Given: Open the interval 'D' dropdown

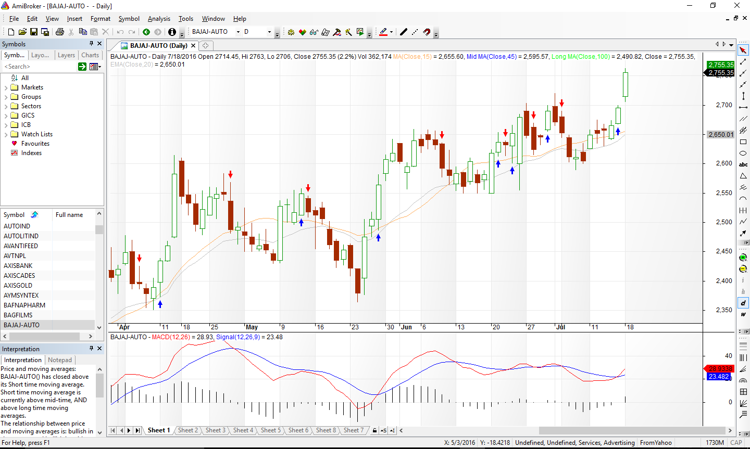Looking at the screenshot, I should click(x=269, y=32).
